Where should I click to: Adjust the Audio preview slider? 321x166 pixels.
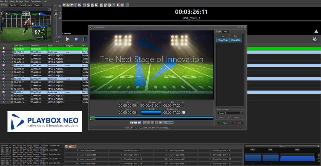click(x=231, y=116)
